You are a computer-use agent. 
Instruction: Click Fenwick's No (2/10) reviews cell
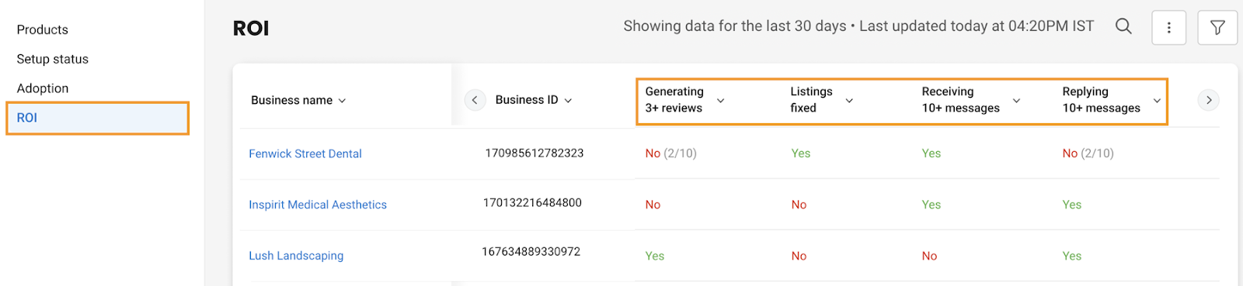671,153
